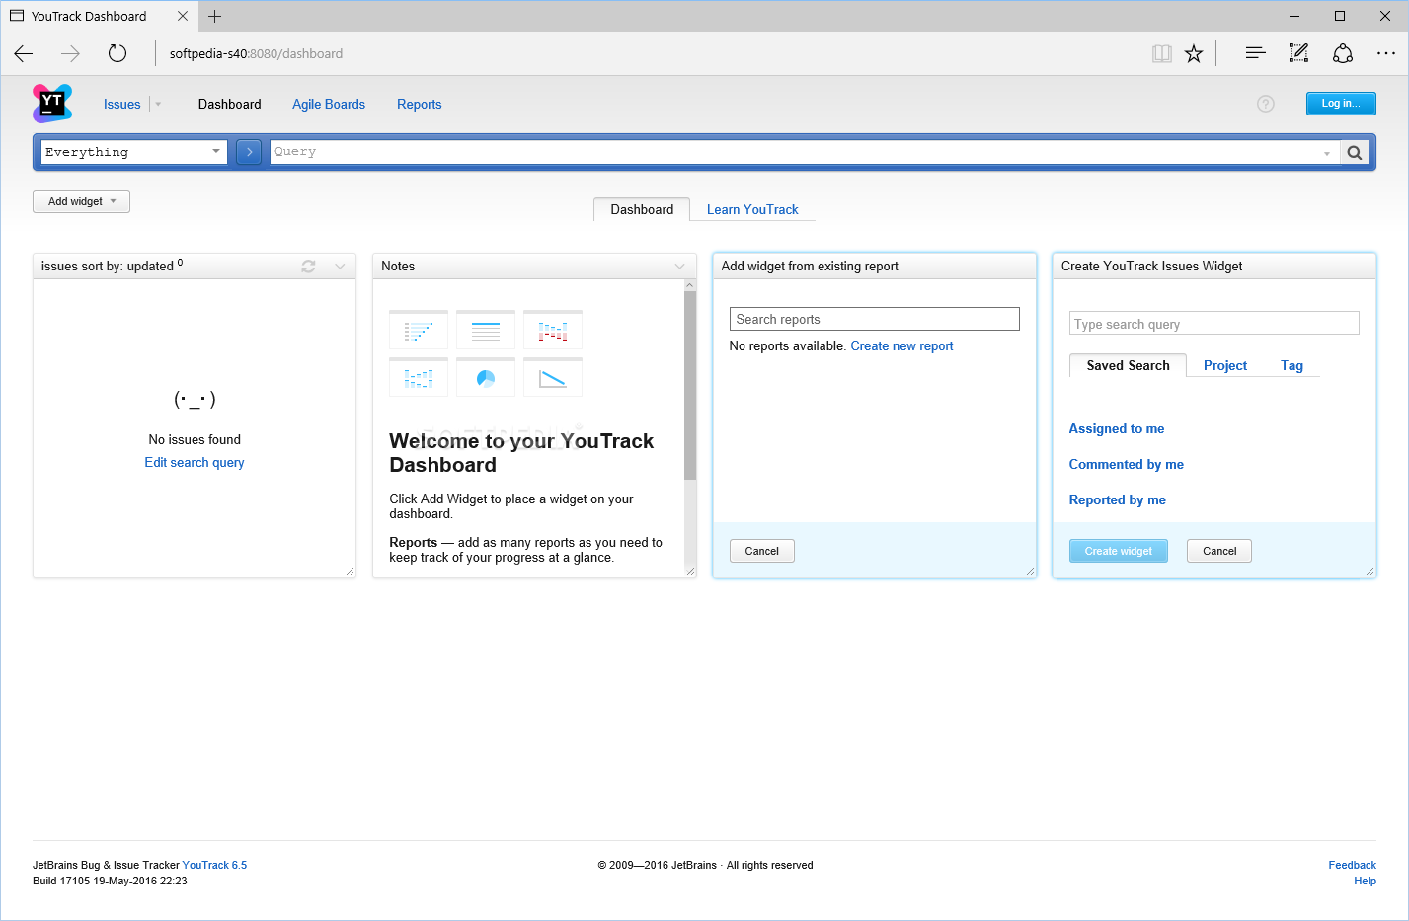This screenshot has width=1409, height=921.
Task: Click the browser address bar URL
Action: click(x=256, y=53)
